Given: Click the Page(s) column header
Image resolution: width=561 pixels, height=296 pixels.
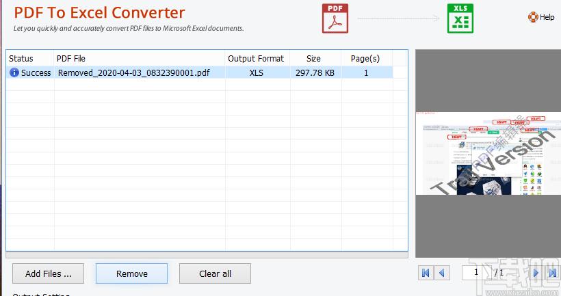Looking at the screenshot, I should [x=367, y=58].
